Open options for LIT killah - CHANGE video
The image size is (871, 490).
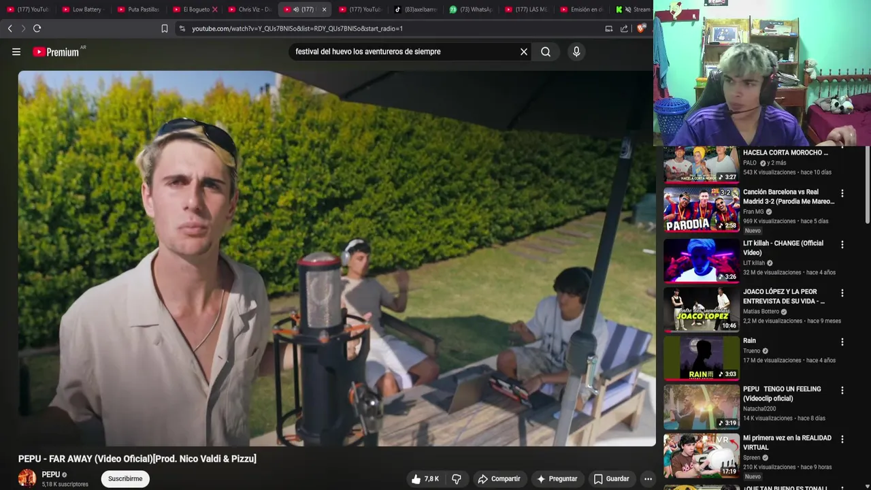(x=842, y=244)
